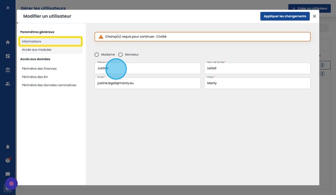
Task: Open the users group icon in sidebar
Action: (x=8, y=84)
